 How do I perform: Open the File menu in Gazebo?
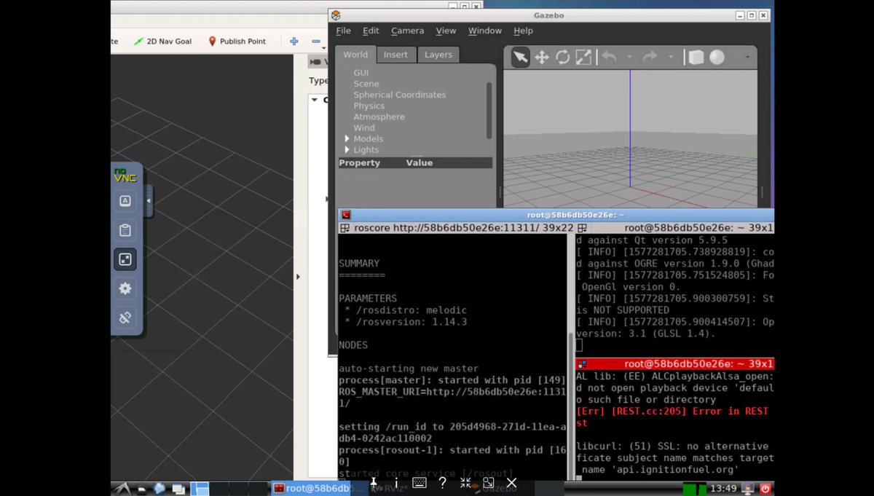[x=343, y=31]
